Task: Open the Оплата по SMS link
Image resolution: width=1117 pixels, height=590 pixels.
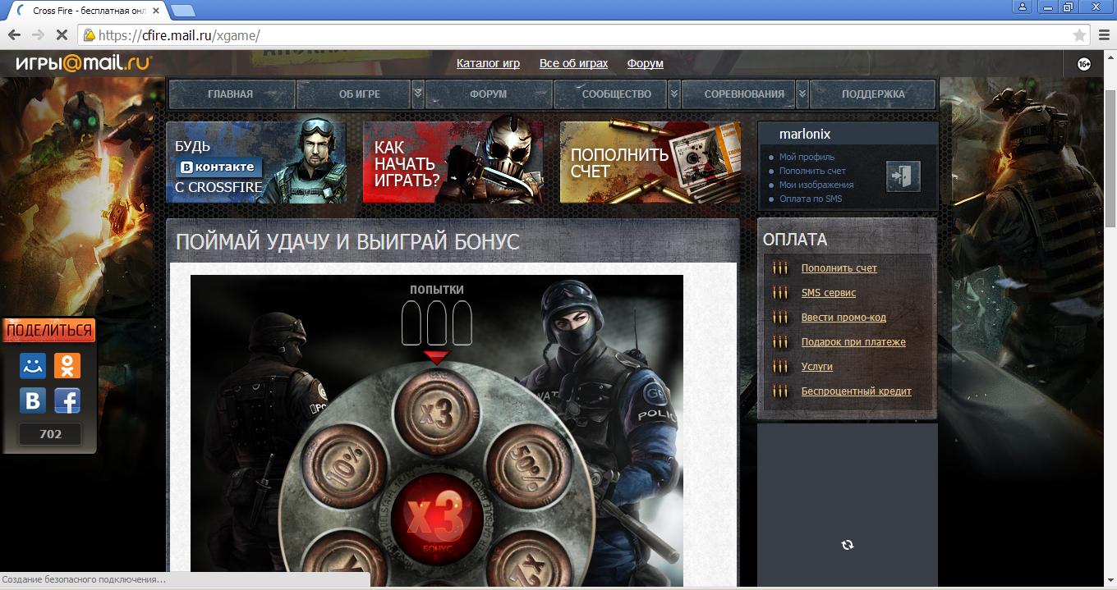Action: (x=811, y=199)
